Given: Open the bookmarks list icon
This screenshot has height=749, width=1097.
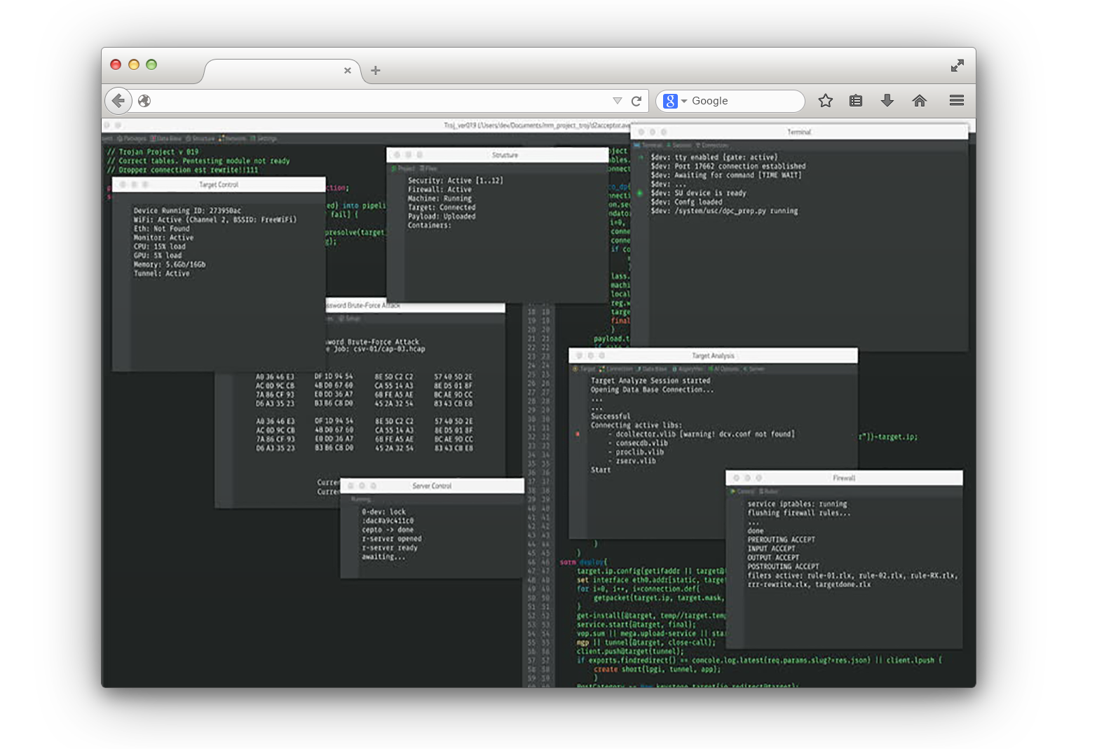Looking at the screenshot, I should pos(856,101).
